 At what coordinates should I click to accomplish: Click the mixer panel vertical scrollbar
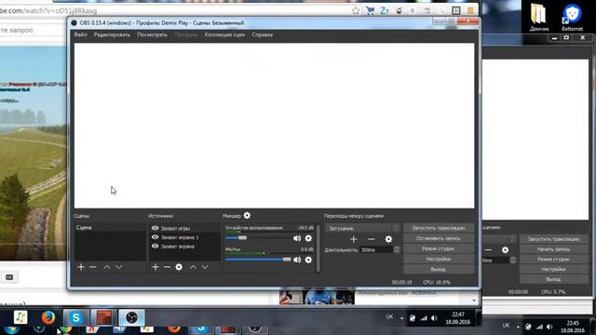pyautogui.click(x=318, y=248)
